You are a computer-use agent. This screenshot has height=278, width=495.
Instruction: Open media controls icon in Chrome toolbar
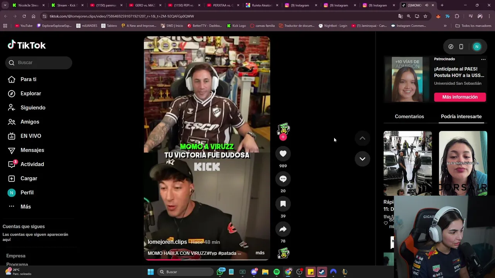click(x=471, y=16)
